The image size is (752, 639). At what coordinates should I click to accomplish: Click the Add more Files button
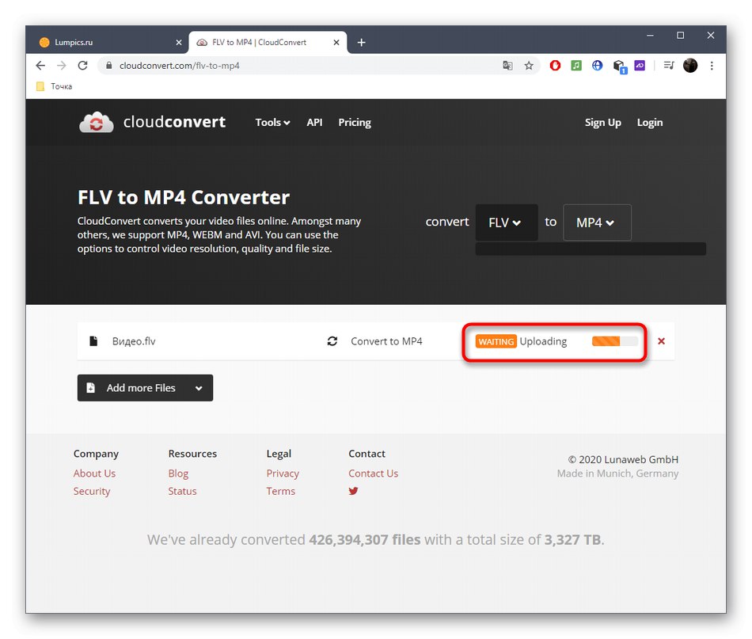tap(145, 388)
